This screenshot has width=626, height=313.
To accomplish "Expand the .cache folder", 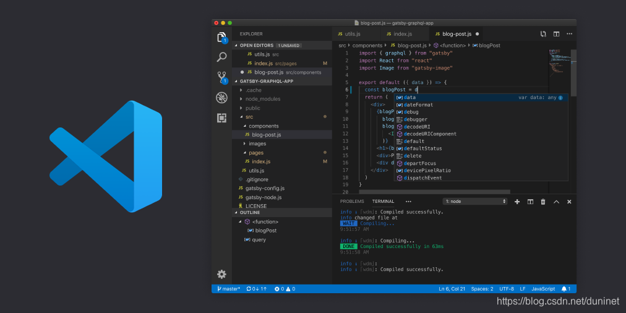I will [282, 90].
